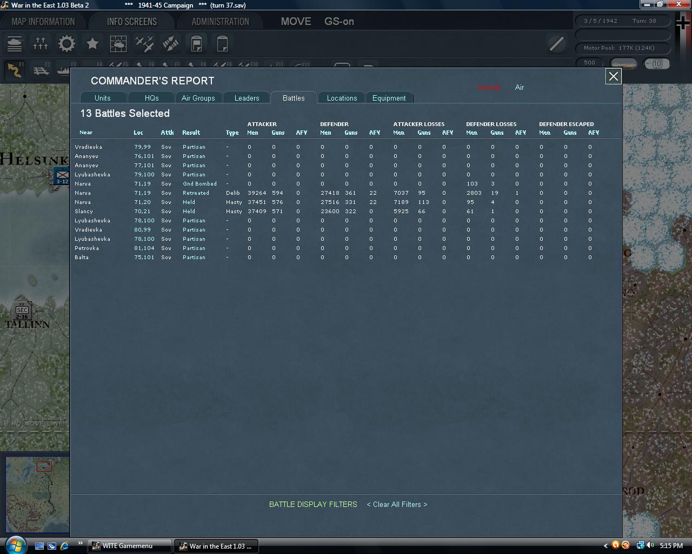Switch to the Locations tab
692x554 pixels.
point(342,98)
